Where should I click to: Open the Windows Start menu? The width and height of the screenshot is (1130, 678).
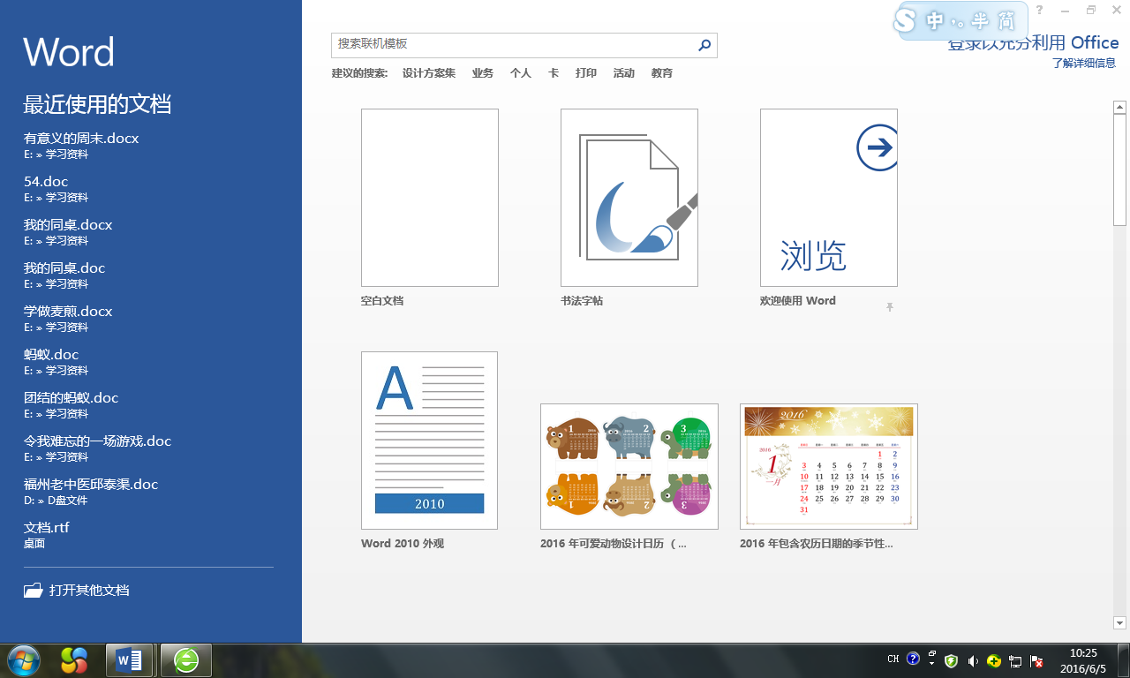[x=24, y=659]
